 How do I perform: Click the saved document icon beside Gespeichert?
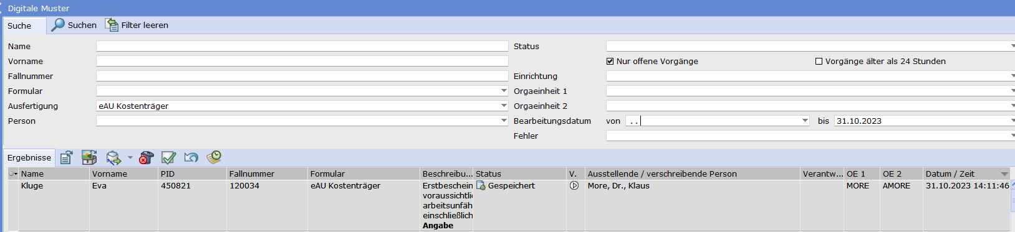tap(481, 185)
